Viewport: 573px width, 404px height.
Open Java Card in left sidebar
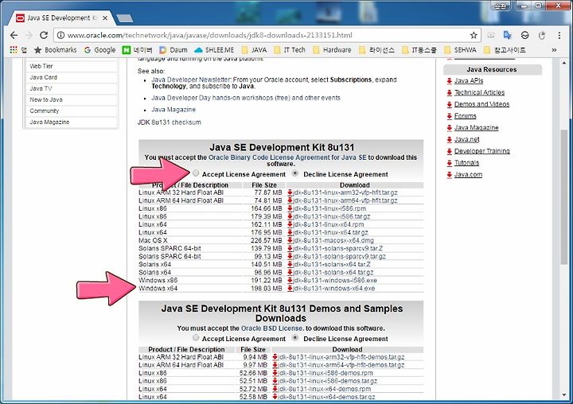[44, 77]
